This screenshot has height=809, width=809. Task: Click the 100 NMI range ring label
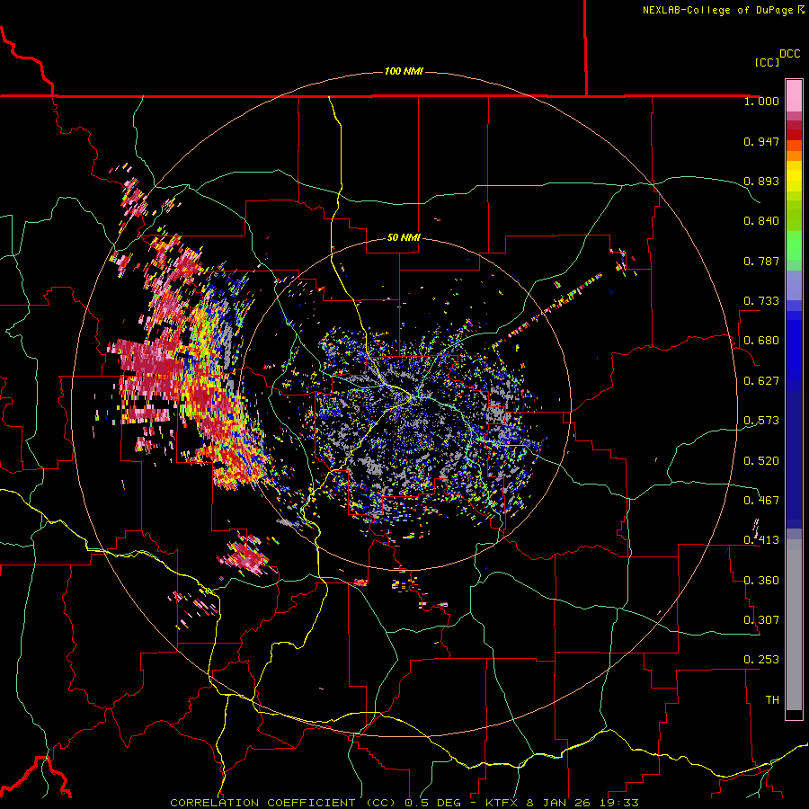click(x=404, y=71)
